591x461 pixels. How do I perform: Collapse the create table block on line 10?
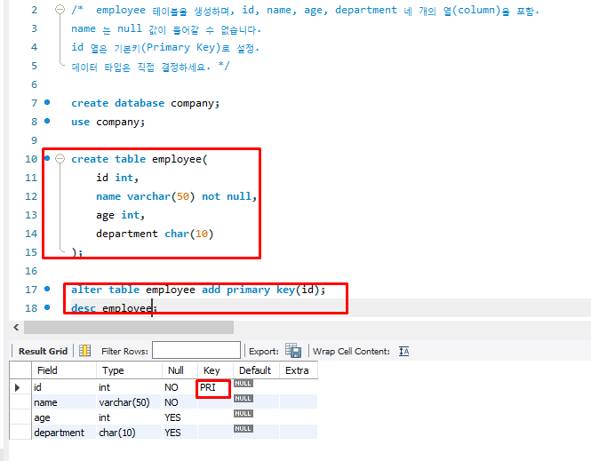60,159
